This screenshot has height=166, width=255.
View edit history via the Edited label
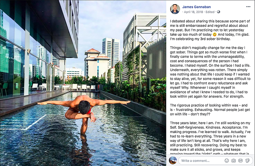210,12
